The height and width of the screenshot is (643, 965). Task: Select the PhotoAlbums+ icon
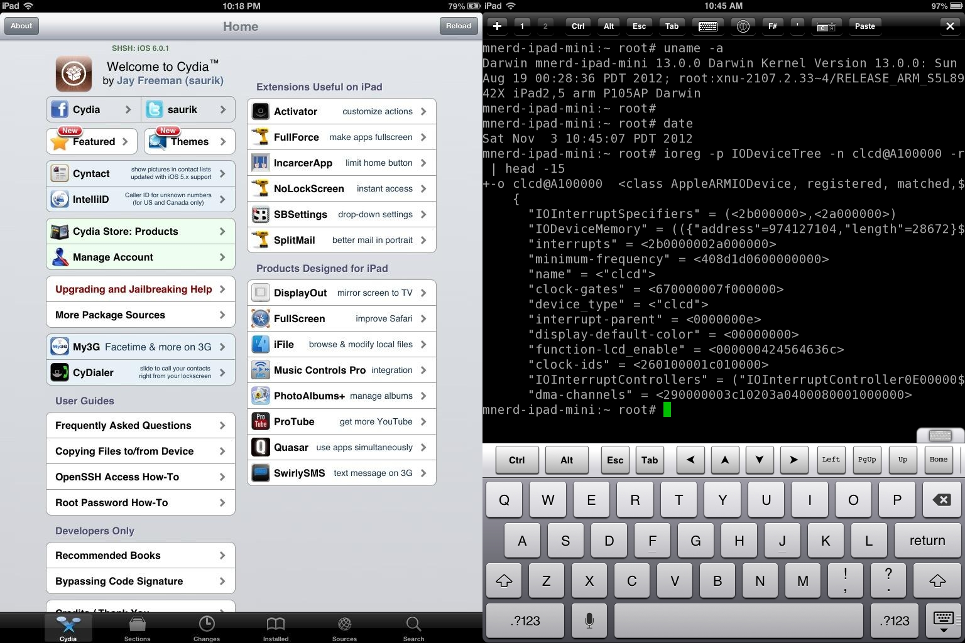tap(261, 396)
